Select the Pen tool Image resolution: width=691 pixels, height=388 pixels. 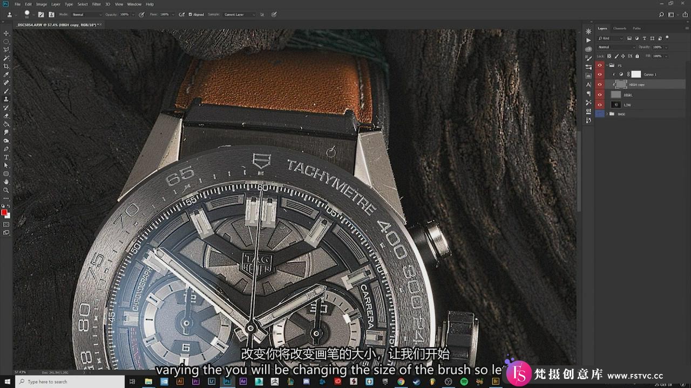tap(6, 149)
